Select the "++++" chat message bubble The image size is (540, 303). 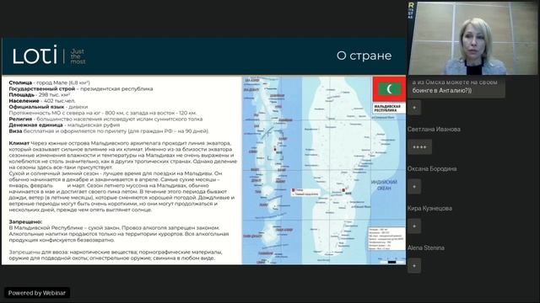419,147
